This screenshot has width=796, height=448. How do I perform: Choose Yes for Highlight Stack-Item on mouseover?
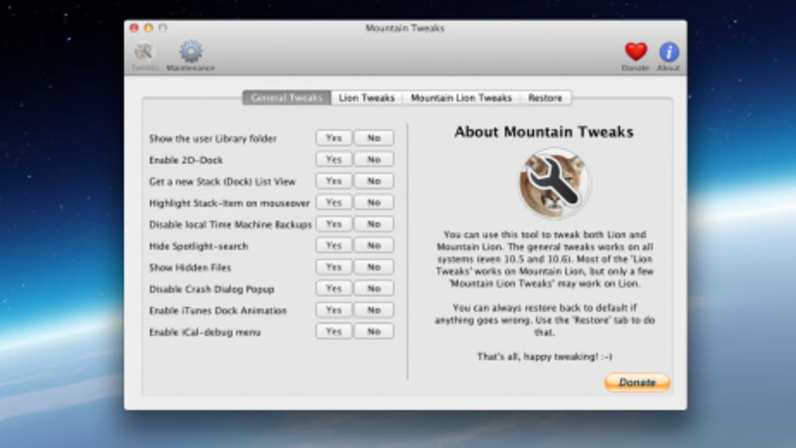tap(333, 202)
